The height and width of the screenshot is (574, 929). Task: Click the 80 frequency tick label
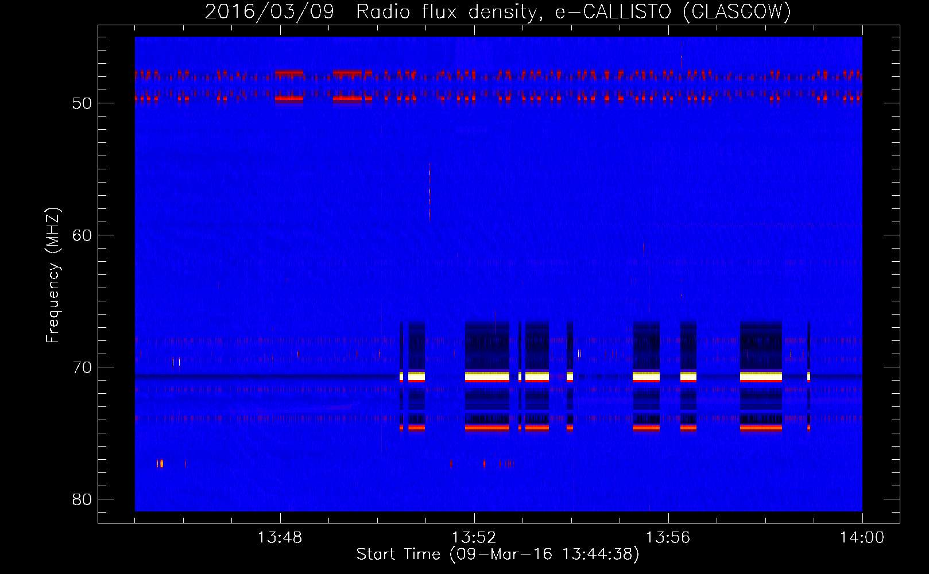82,499
